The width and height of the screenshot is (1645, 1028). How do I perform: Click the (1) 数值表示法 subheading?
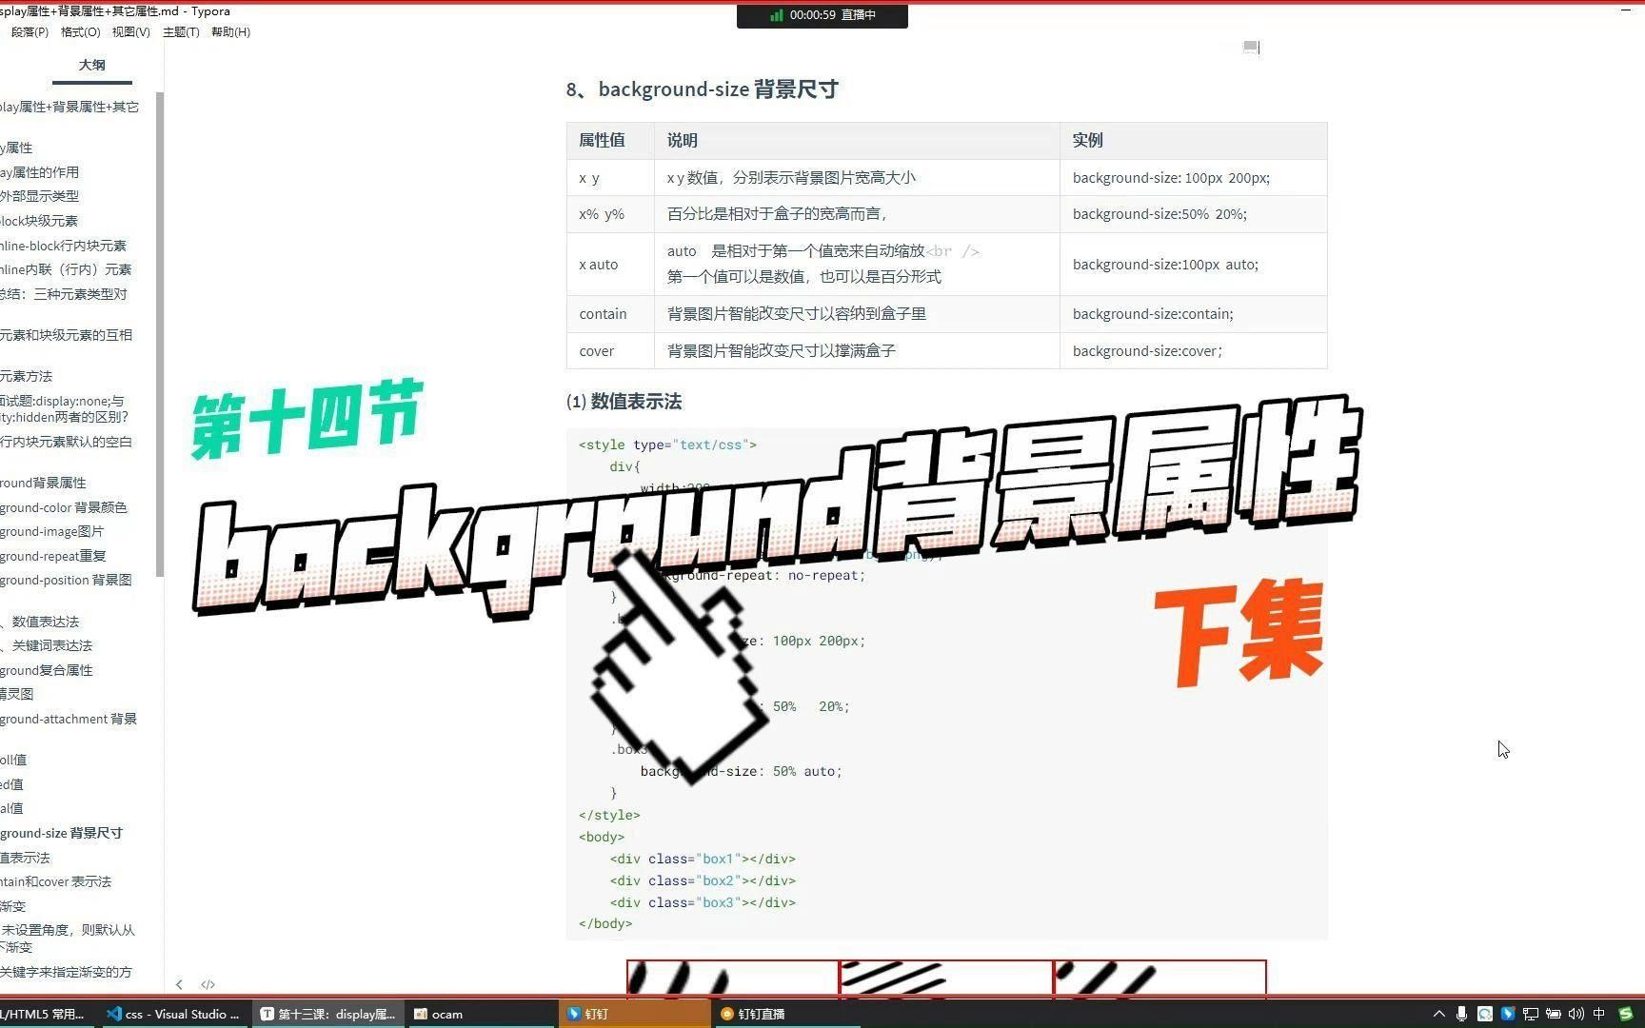point(624,402)
